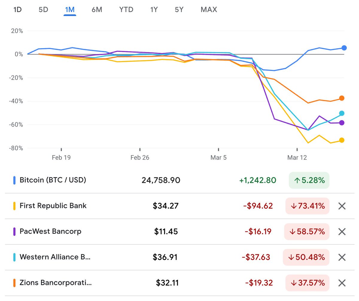Image resolution: width=359 pixels, height=301 pixels.
Task: Switch to the 6M time range
Action: [97, 10]
